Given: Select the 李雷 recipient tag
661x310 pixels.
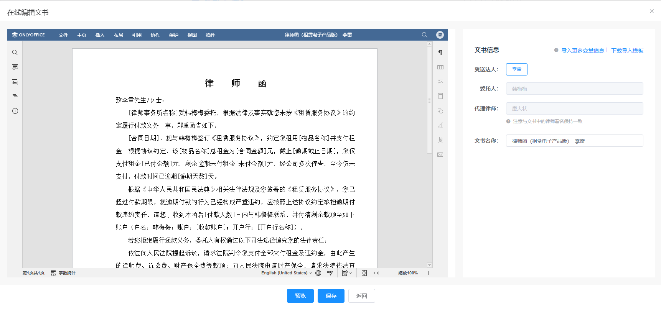Looking at the screenshot, I should [x=517, y=69].
